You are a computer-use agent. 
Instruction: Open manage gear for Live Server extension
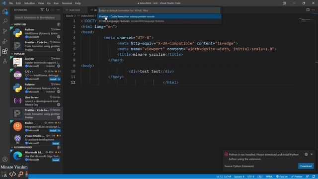coord(59,105)
